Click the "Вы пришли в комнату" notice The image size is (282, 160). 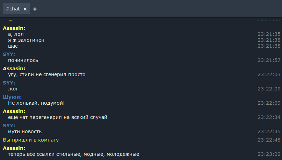[31, 140]
